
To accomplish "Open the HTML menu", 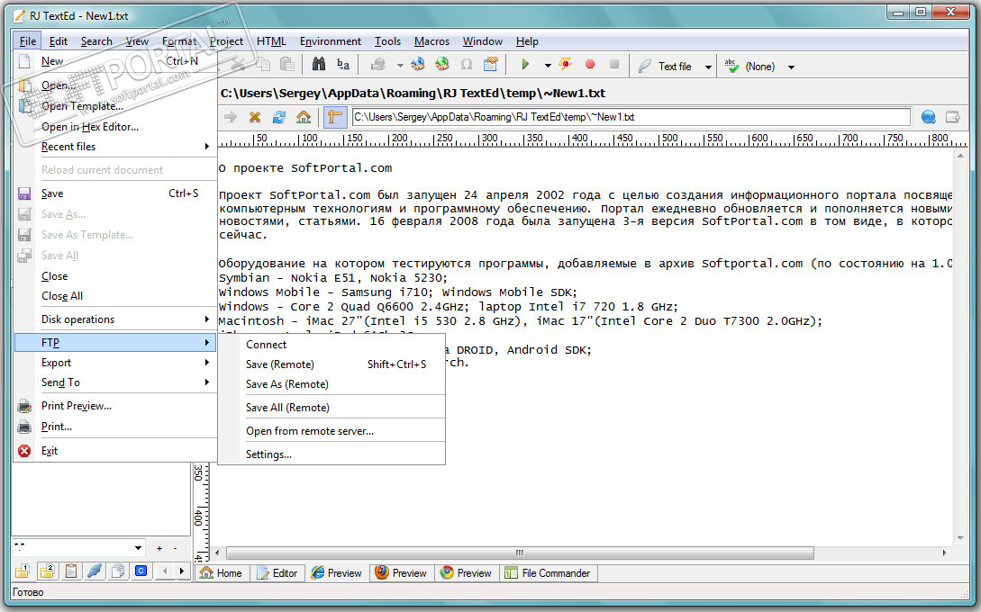I will point(271,41).
